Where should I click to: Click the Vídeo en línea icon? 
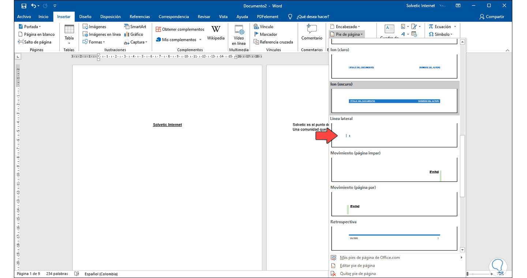[239, 34]
